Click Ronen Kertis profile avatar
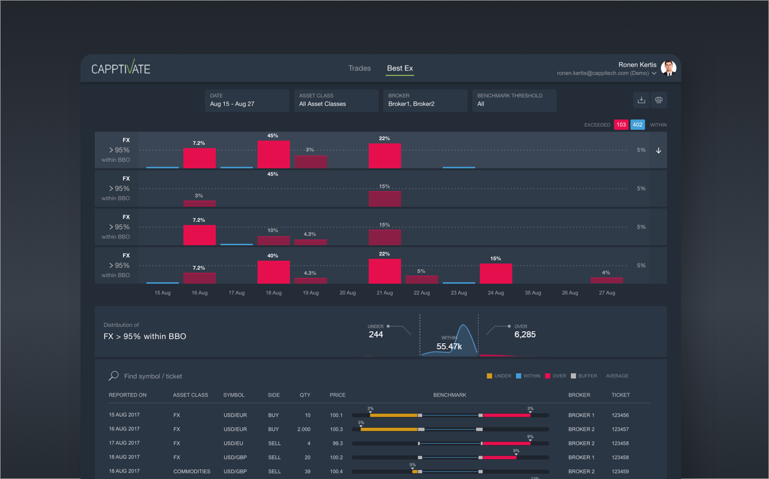Screen dimensions: 769x479 click(669, 68)
